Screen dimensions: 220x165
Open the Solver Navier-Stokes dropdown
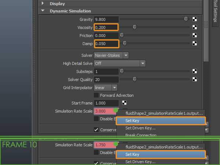point(111,55)
